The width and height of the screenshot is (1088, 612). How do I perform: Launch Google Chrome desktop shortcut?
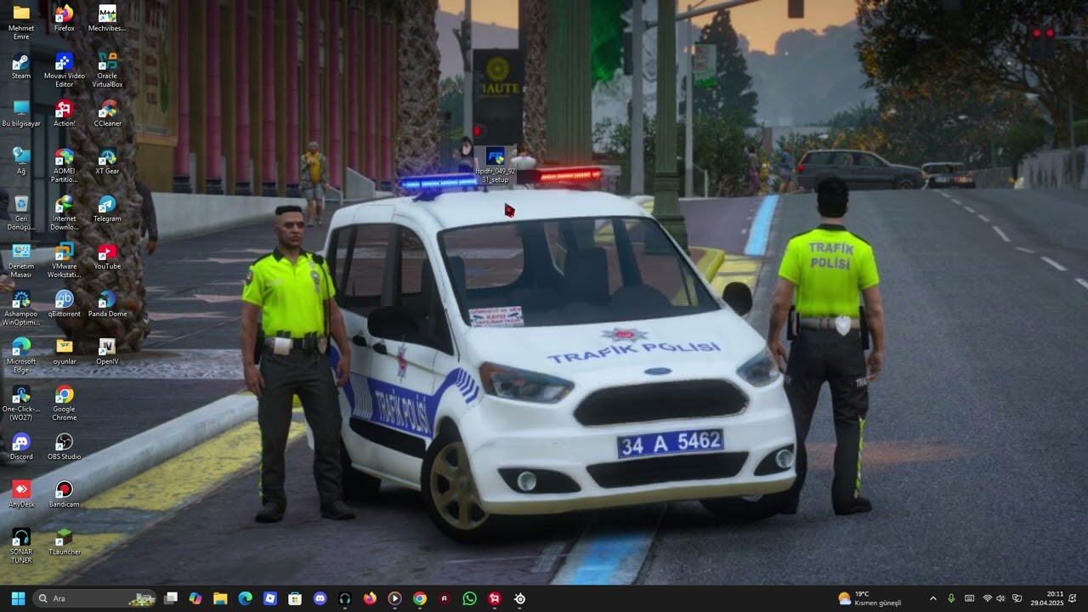point(64,403)
